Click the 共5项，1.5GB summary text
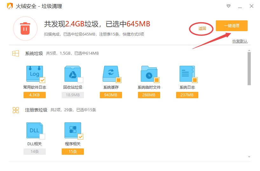Viewport: 260px width, 171px height. [x=72, y=53]
